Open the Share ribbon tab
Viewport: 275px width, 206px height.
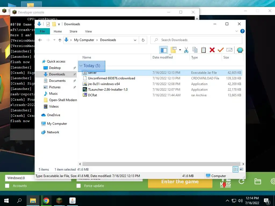73,31
